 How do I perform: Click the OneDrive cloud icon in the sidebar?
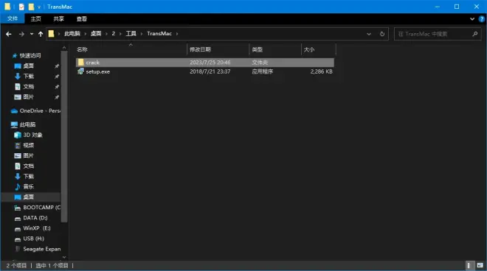[x=14, y=110]
